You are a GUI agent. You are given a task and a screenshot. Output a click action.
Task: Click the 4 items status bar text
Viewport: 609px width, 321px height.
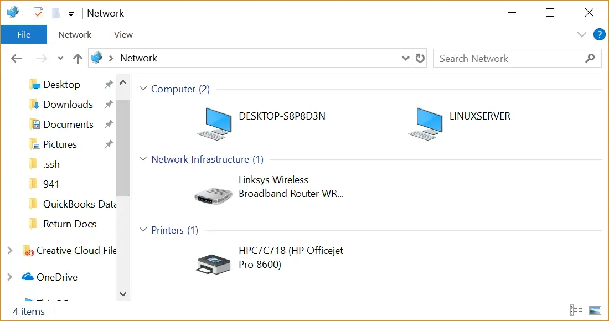(29, 311)
